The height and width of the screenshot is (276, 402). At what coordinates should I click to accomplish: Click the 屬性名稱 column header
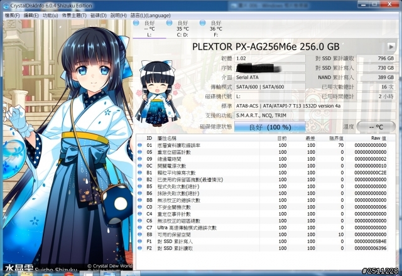[208, 138]
